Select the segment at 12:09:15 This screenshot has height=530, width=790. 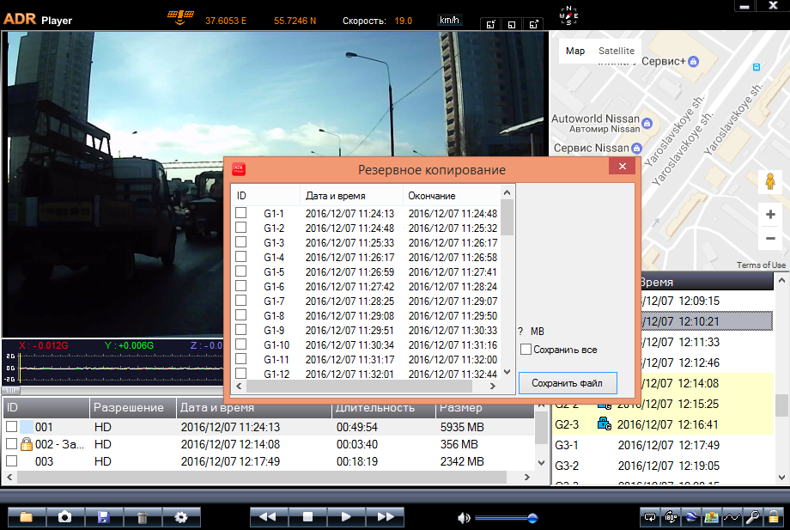tap(707, 301)
